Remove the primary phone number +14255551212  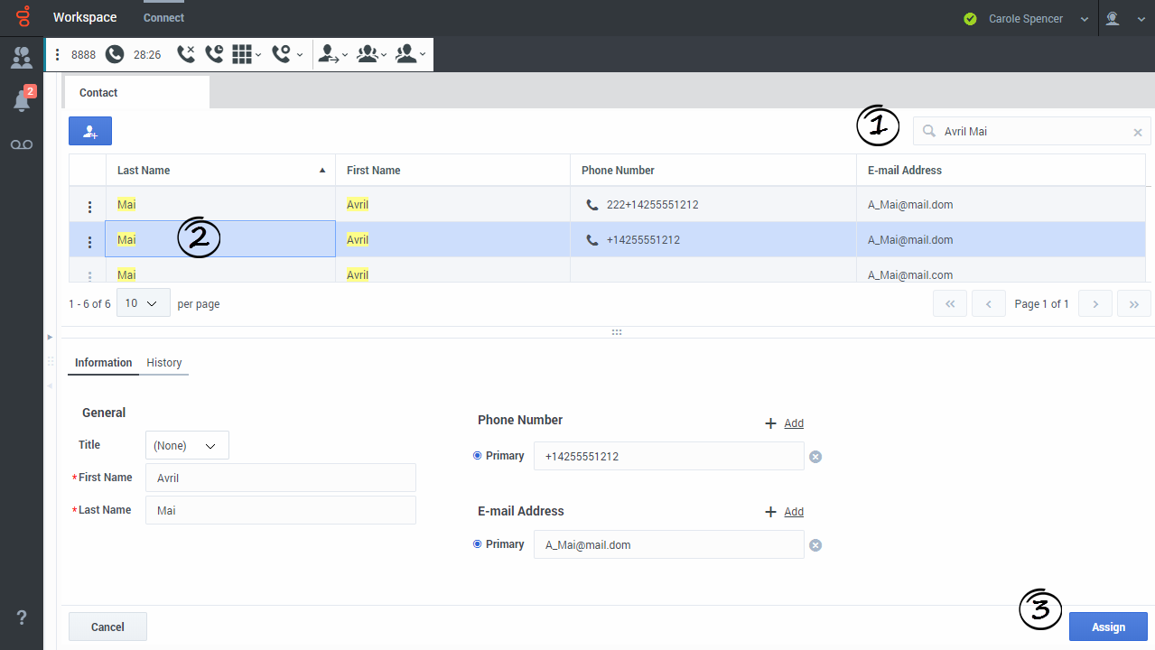[x=815, y=457]
